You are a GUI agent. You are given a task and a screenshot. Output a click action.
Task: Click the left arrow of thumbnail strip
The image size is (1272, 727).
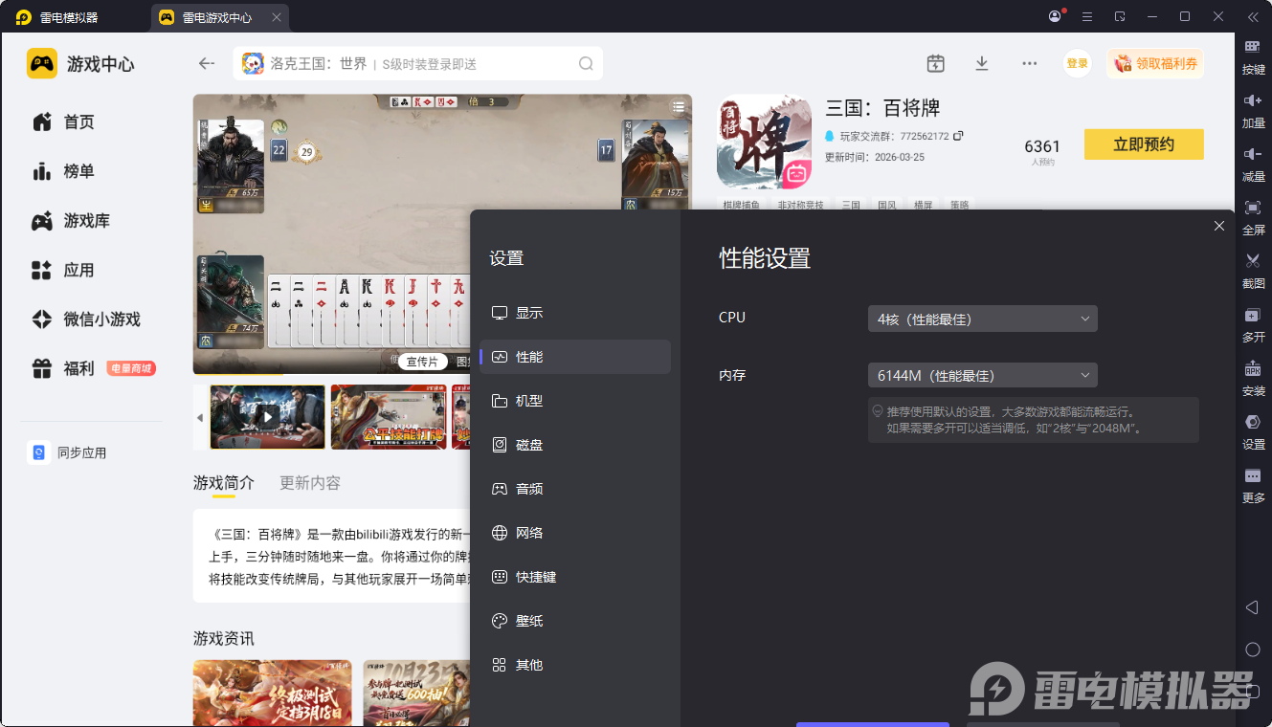click(200, 418)
